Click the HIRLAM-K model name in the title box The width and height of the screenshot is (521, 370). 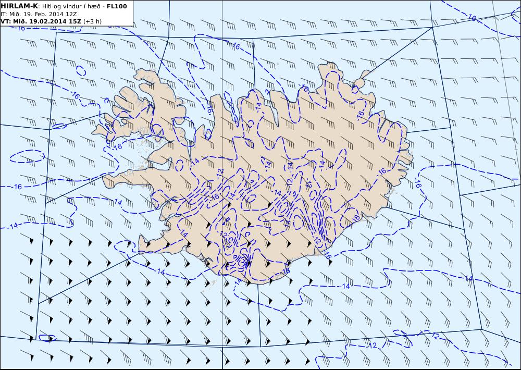20,6
